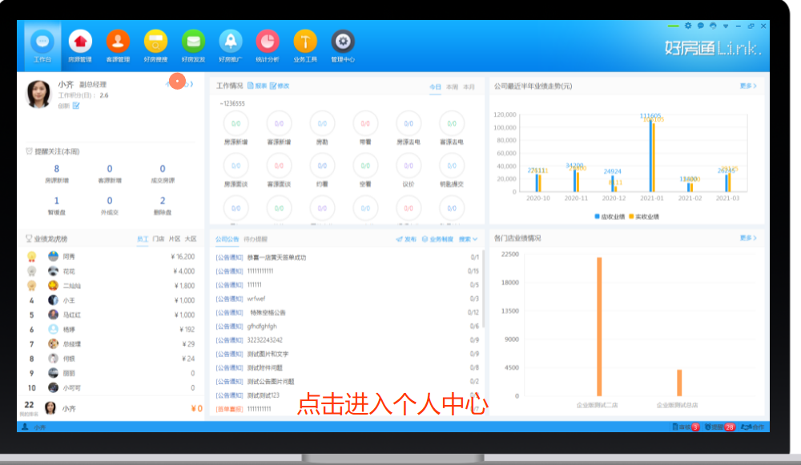
Task: Open announcement 恭喜一店黄天签单成功
Action: coord(276,257)
